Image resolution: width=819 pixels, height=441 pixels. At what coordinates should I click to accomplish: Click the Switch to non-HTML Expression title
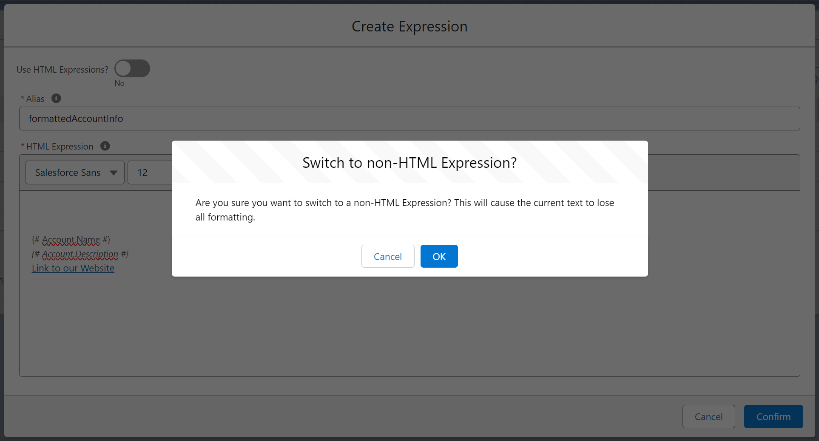tap(409, 163)
